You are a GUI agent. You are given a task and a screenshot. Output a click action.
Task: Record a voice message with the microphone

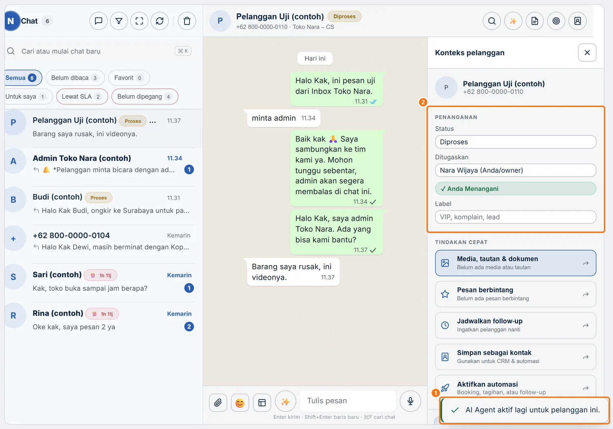pos(410,402)
